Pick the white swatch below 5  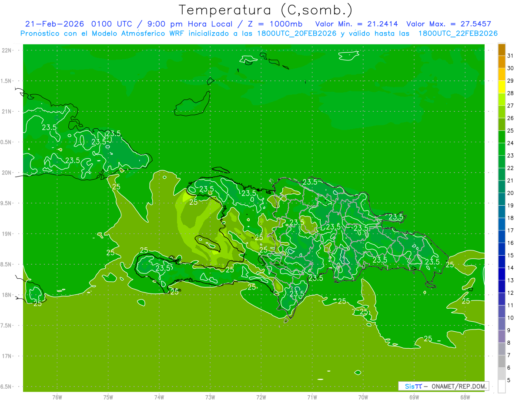(x=502, y=386)
